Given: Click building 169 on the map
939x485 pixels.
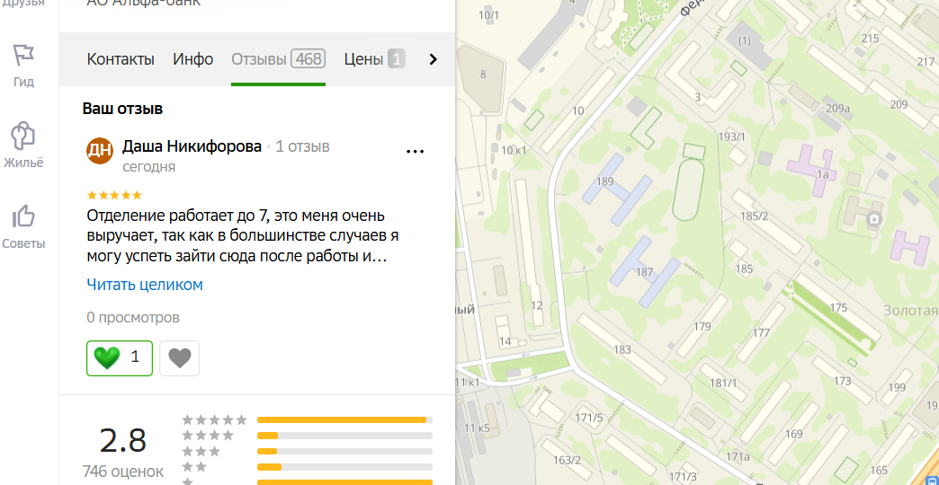Looking at the screenshot, I should coord(793,434).
